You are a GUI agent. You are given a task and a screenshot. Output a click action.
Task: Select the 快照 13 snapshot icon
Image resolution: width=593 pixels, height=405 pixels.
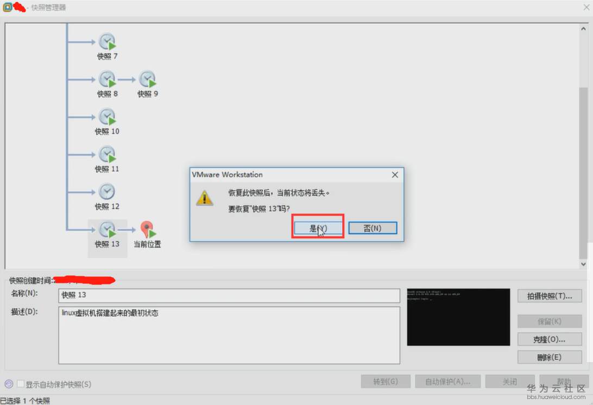108,230
